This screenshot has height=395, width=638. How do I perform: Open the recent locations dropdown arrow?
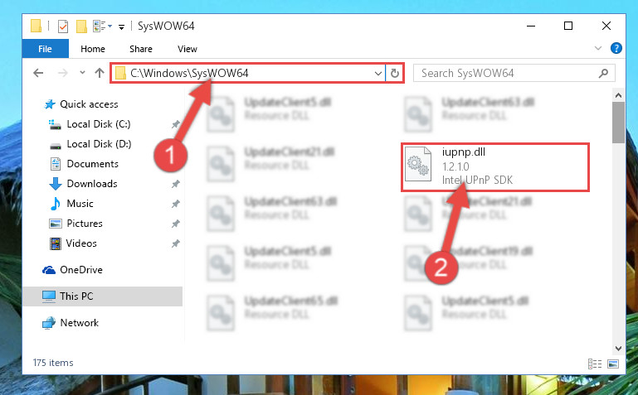(82, 73)
